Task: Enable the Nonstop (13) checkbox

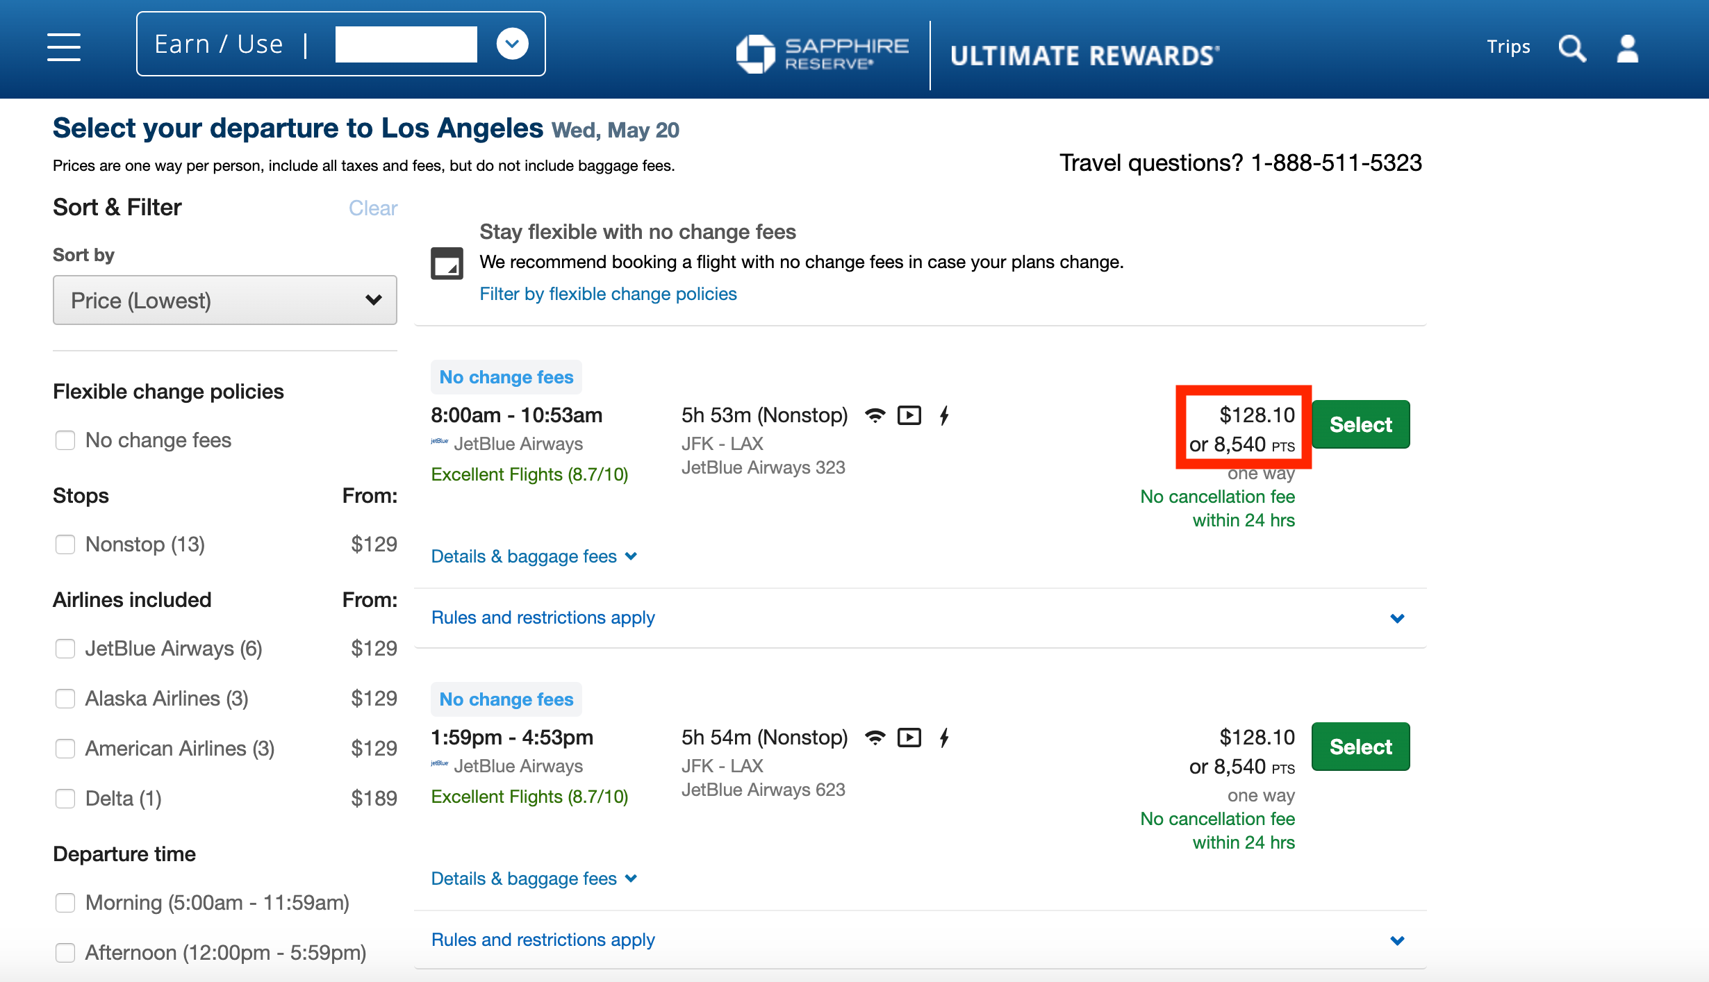Action: [65, 544]
